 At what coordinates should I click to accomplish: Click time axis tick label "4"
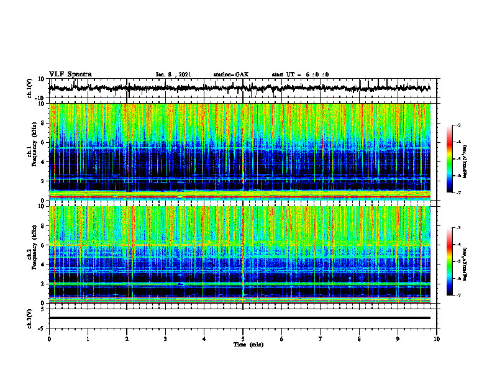tap(204, 339)
